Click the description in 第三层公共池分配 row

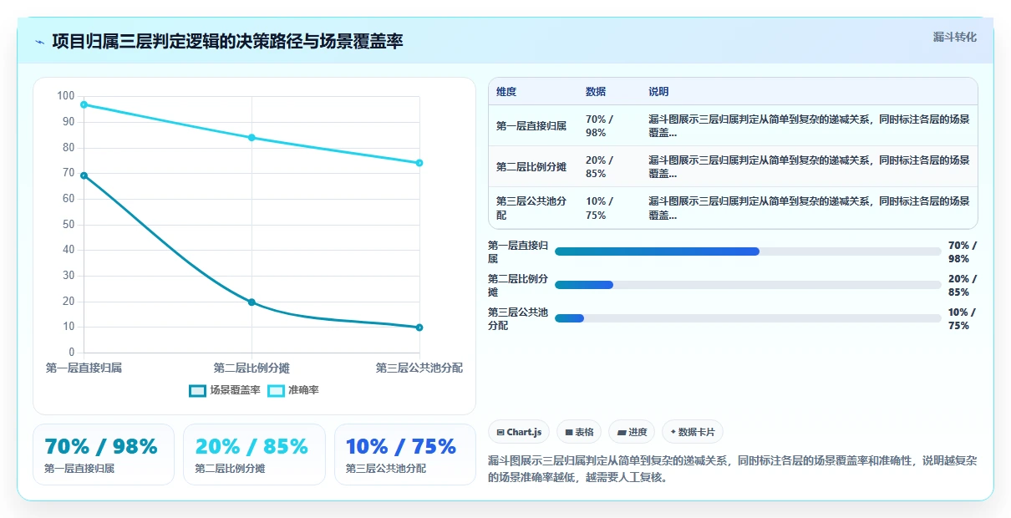coord(809,208)
